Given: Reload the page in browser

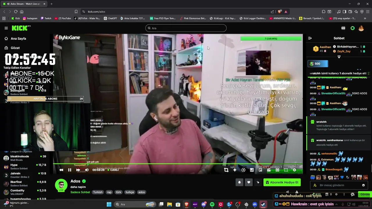Looking at the screenshot, I should coord(16,12).
